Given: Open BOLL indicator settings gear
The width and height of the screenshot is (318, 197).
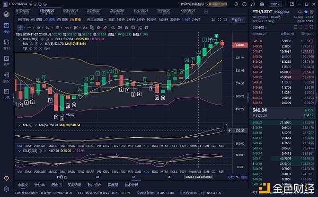Looking at the screenshot, I should 47,39.
